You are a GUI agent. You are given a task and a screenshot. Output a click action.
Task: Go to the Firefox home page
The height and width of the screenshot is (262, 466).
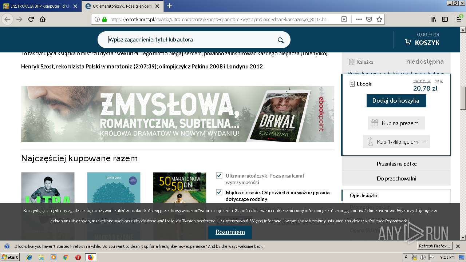coord(43,19)
